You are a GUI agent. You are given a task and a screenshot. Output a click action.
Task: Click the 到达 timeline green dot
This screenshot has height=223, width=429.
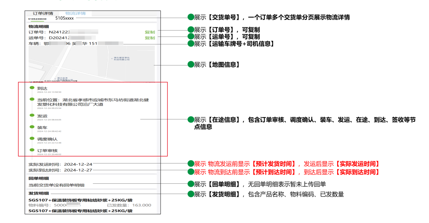click(x=32, y=88)
